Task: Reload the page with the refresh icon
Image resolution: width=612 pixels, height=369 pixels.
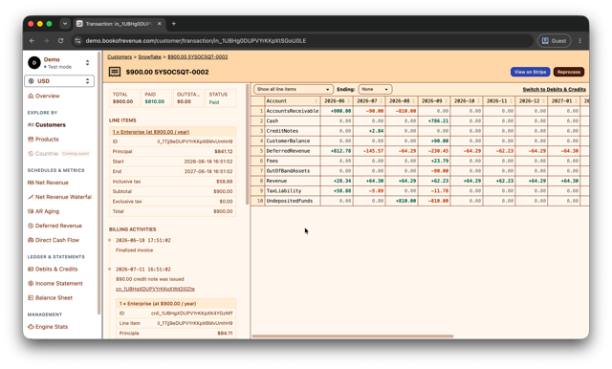Action: 60,40
